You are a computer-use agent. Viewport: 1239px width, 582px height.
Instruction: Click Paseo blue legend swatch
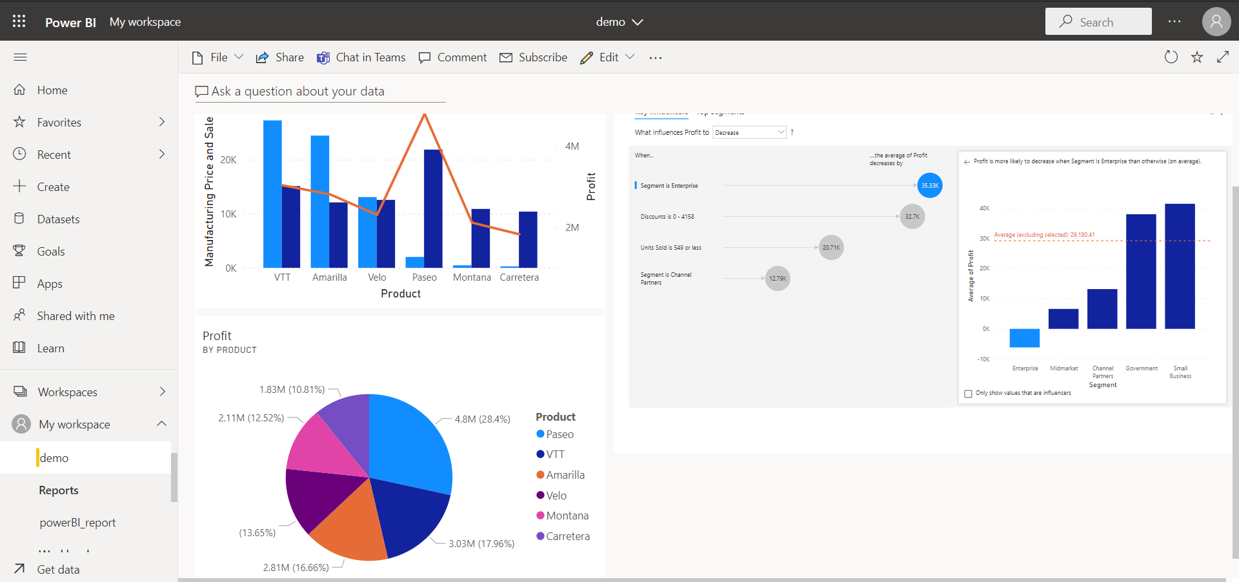coord(541,434)
